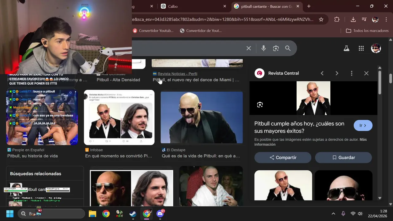The height and width of the screenshot is (221, 393).
Task: Show hidden tray icons chevron
Action: [x=333, y=214]
